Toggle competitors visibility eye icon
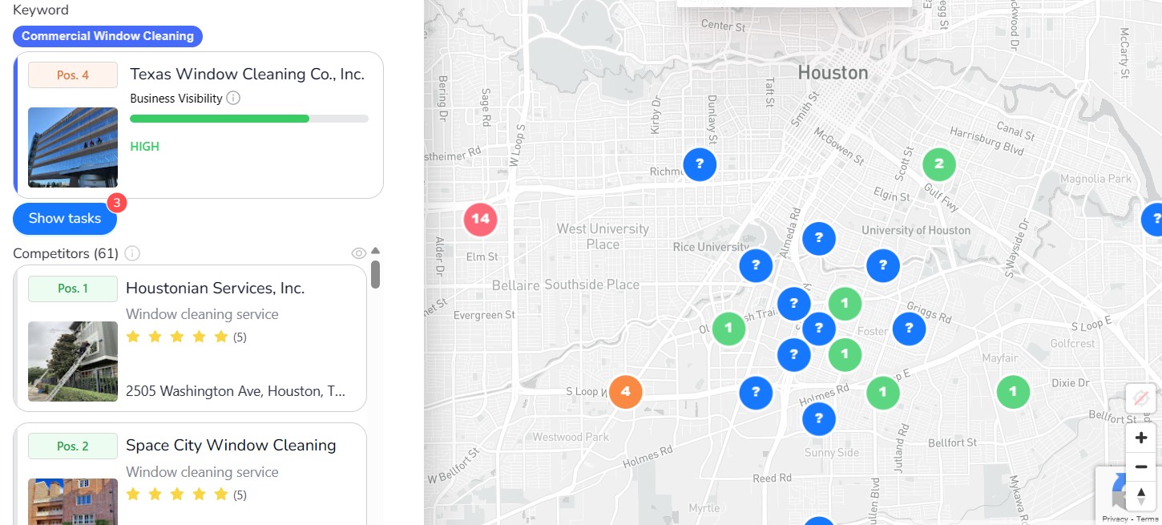This screenshot has height=525, width=1162. click(359, 253)
